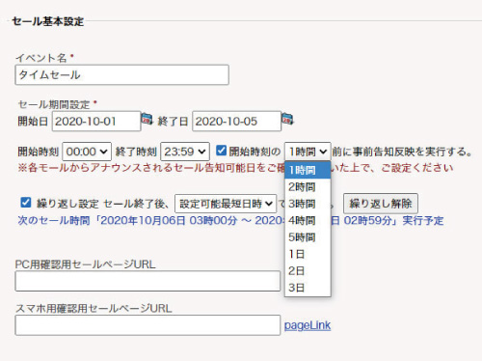Click the red ※各モールから notice text
482x361 pixels.
click(x=235, y=168)
